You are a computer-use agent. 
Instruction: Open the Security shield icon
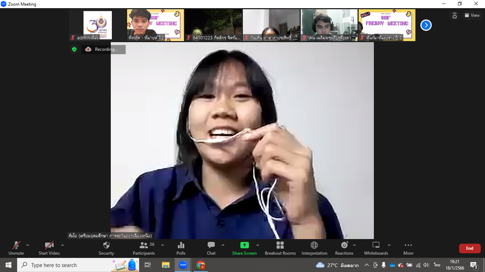point(106,245)
